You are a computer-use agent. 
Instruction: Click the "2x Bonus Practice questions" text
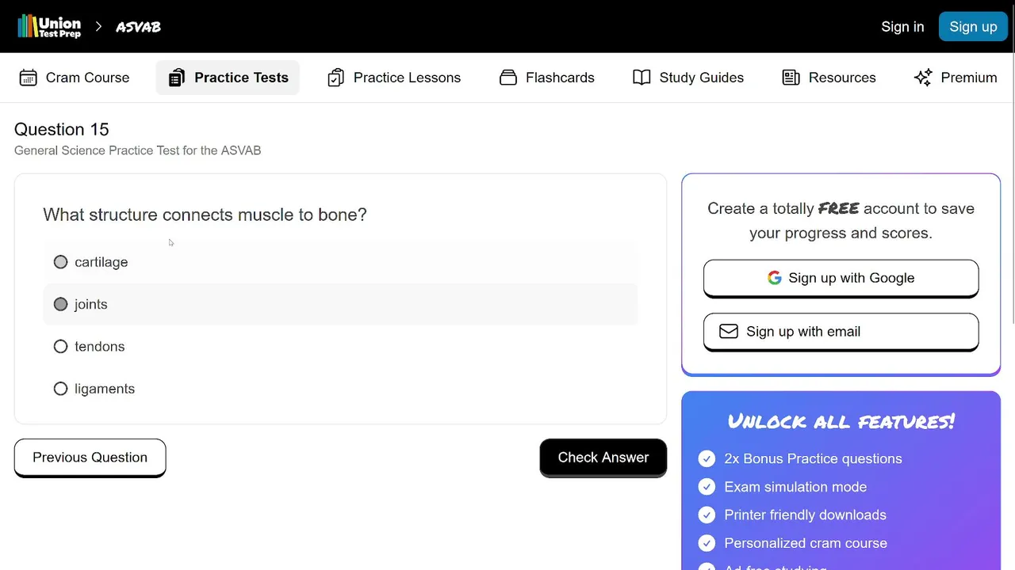813,459
